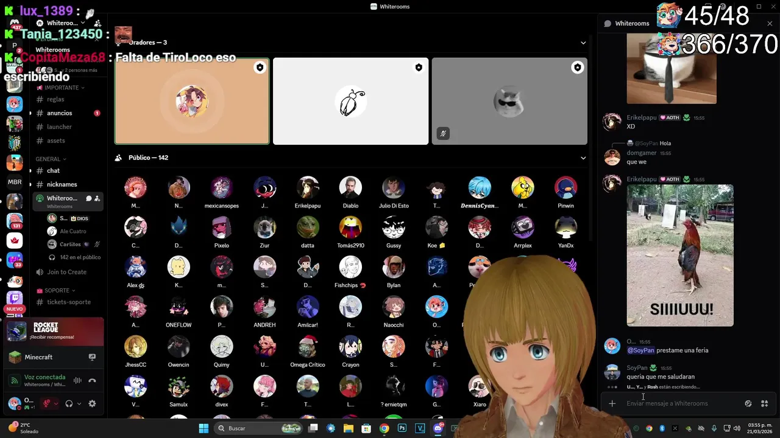Click Voz conectada status text

pos(44,377)
